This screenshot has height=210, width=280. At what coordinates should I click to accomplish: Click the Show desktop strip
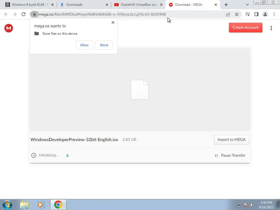click(278, 205)
